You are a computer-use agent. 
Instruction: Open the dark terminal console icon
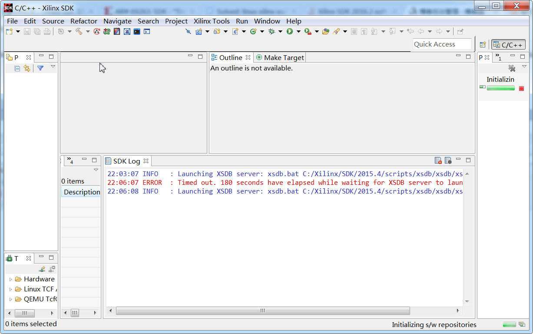coord(137,31)
